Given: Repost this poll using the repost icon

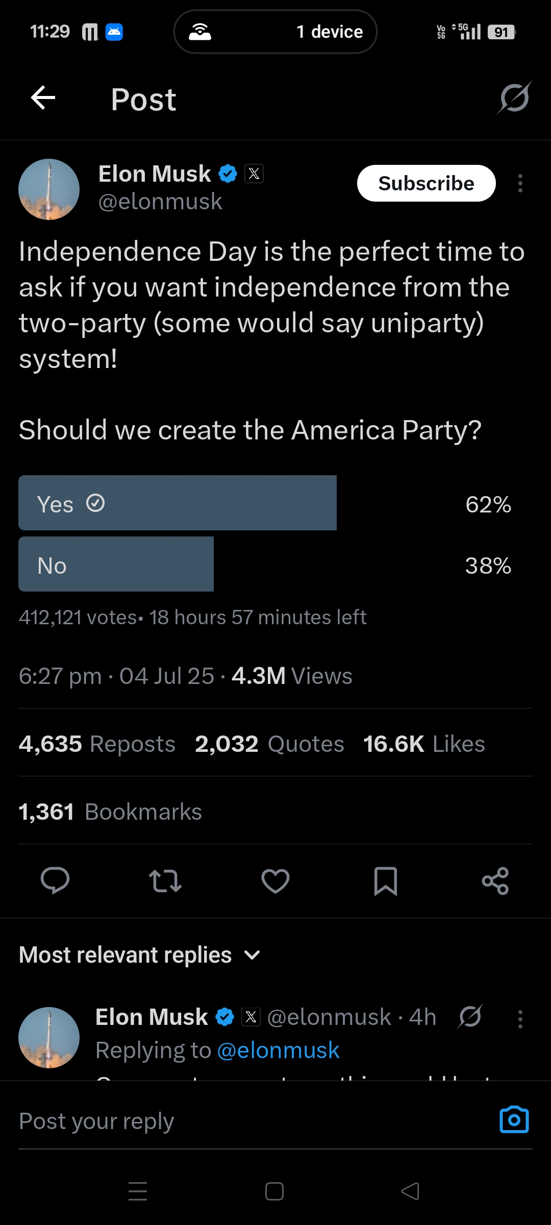Looking at the screenshot, I should click(165, 880).
